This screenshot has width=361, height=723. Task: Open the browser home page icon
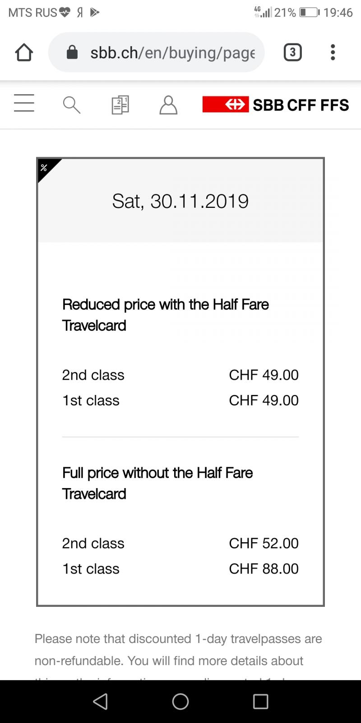[24, 52]
